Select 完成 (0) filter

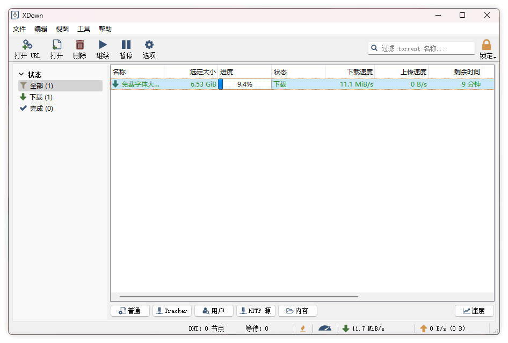click(61, 109)
